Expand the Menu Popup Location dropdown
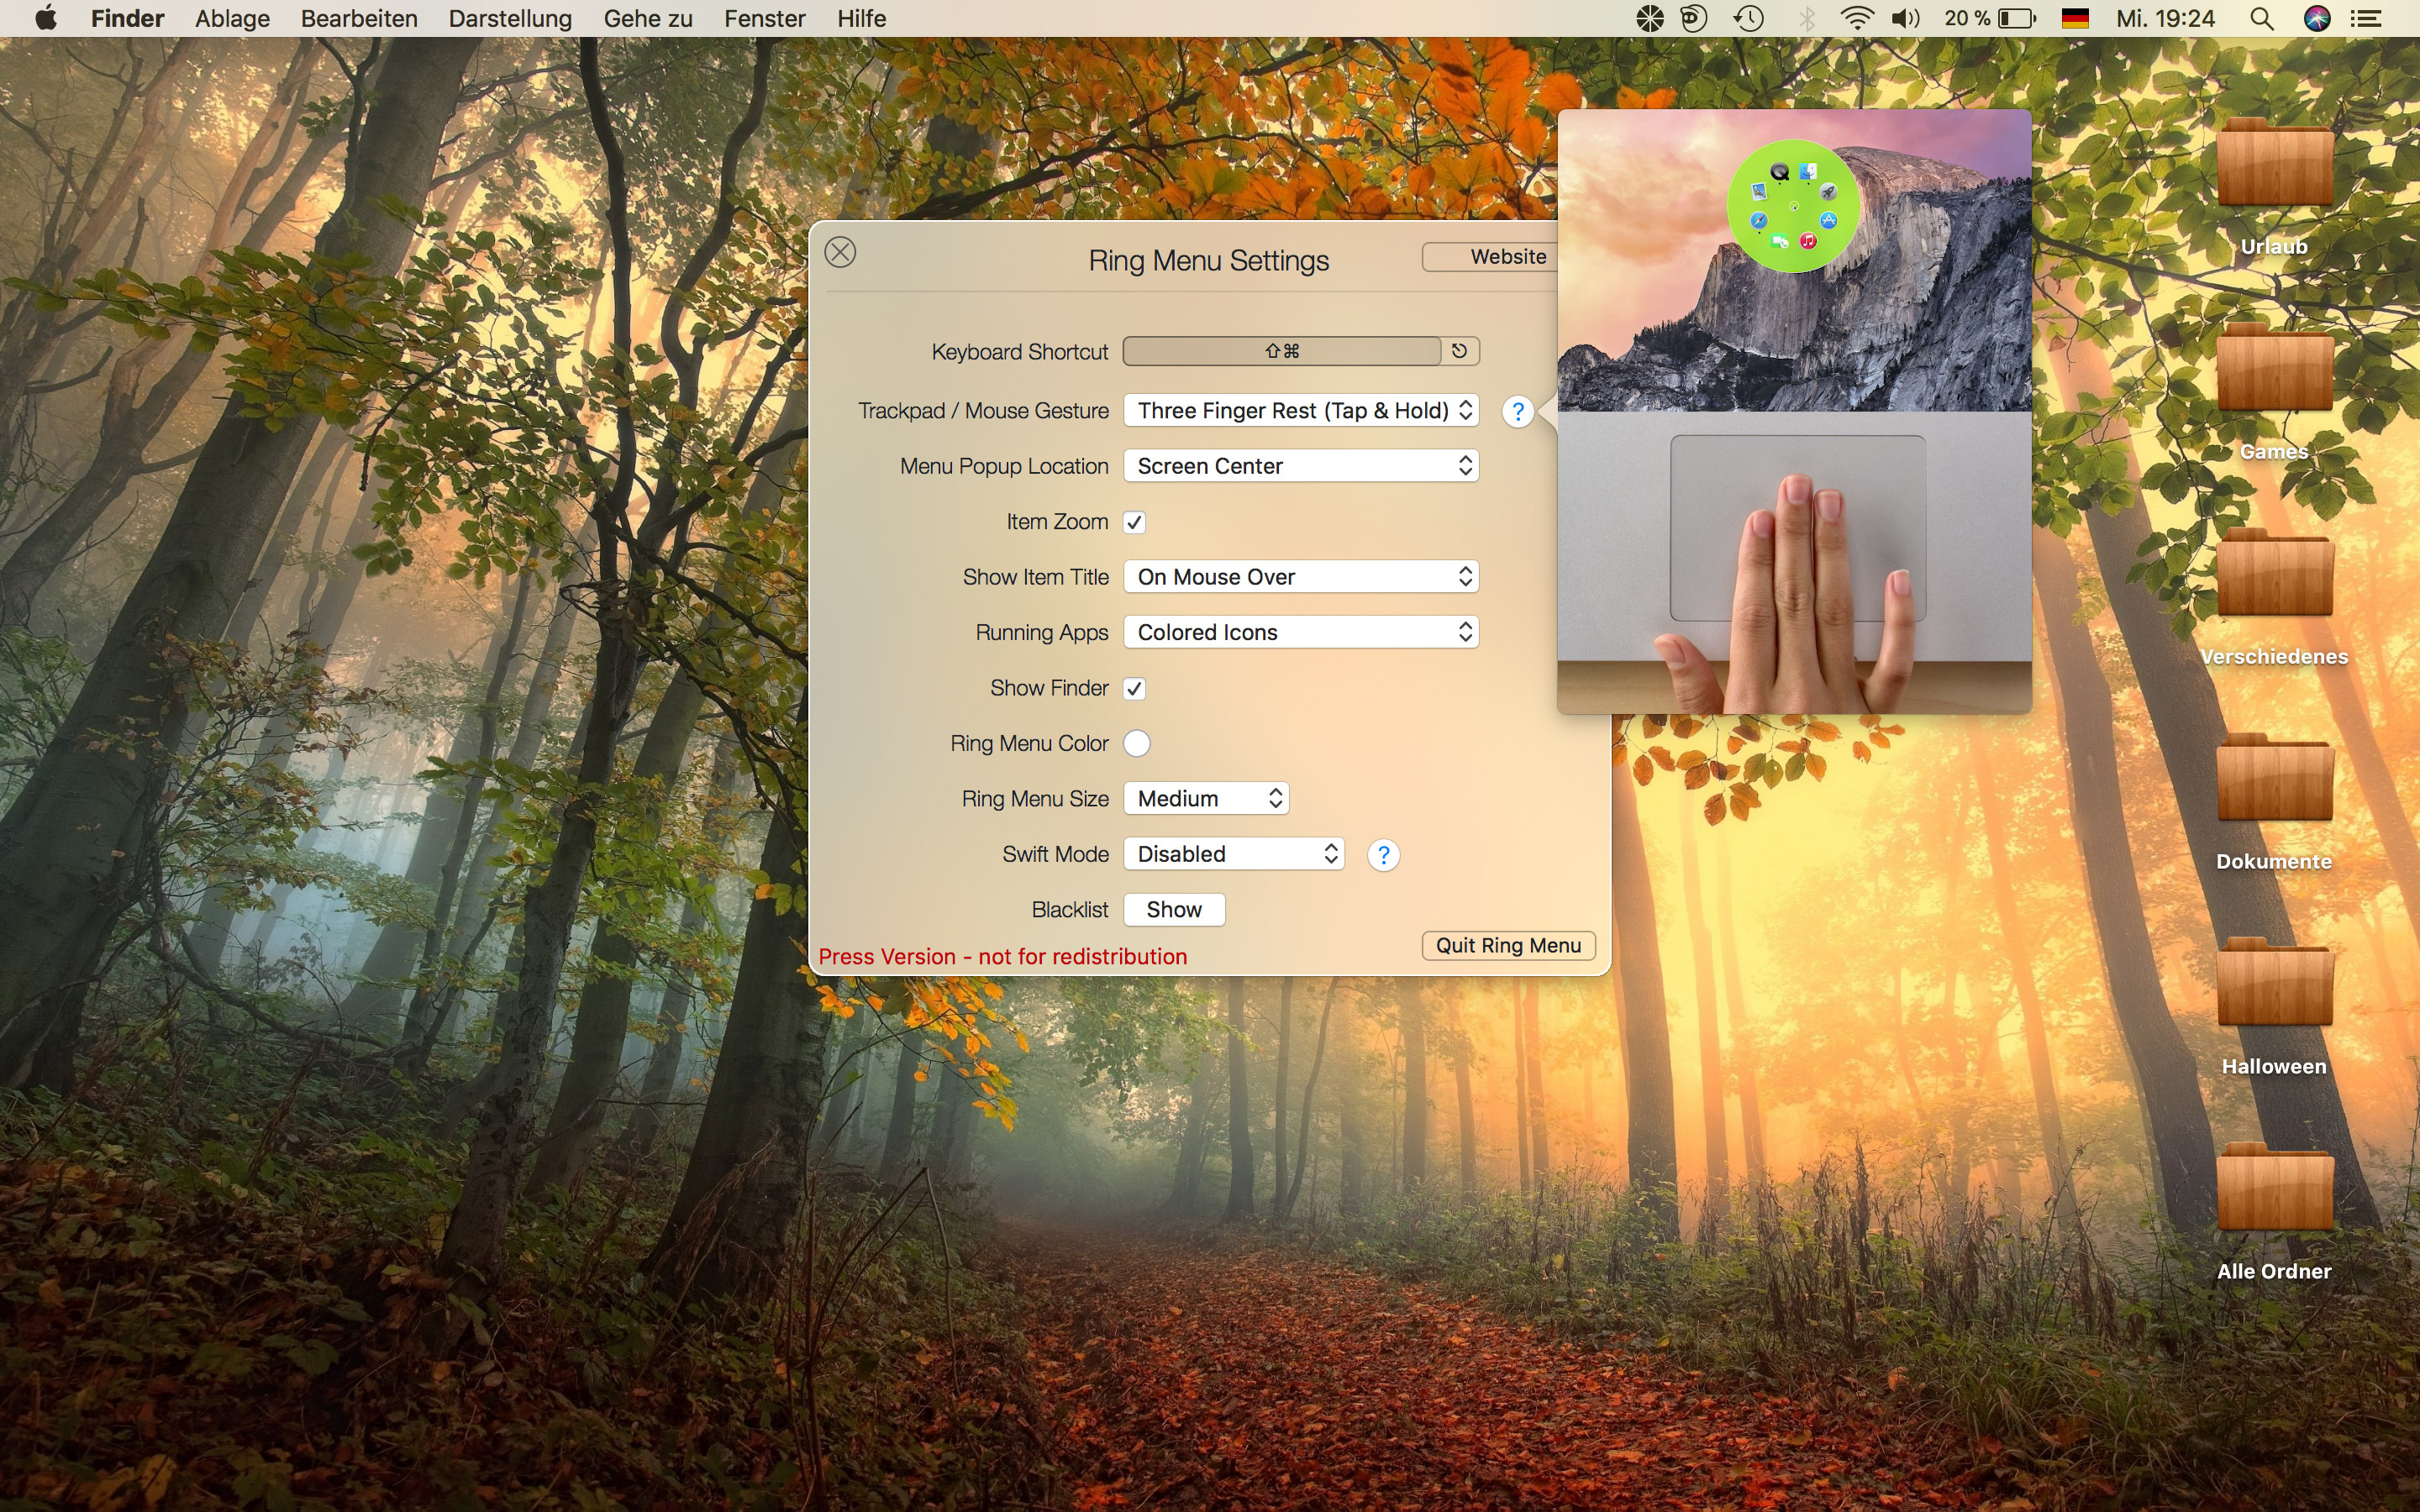Viewport: 2420px width, 1512px height. [x=1300, y=466]
